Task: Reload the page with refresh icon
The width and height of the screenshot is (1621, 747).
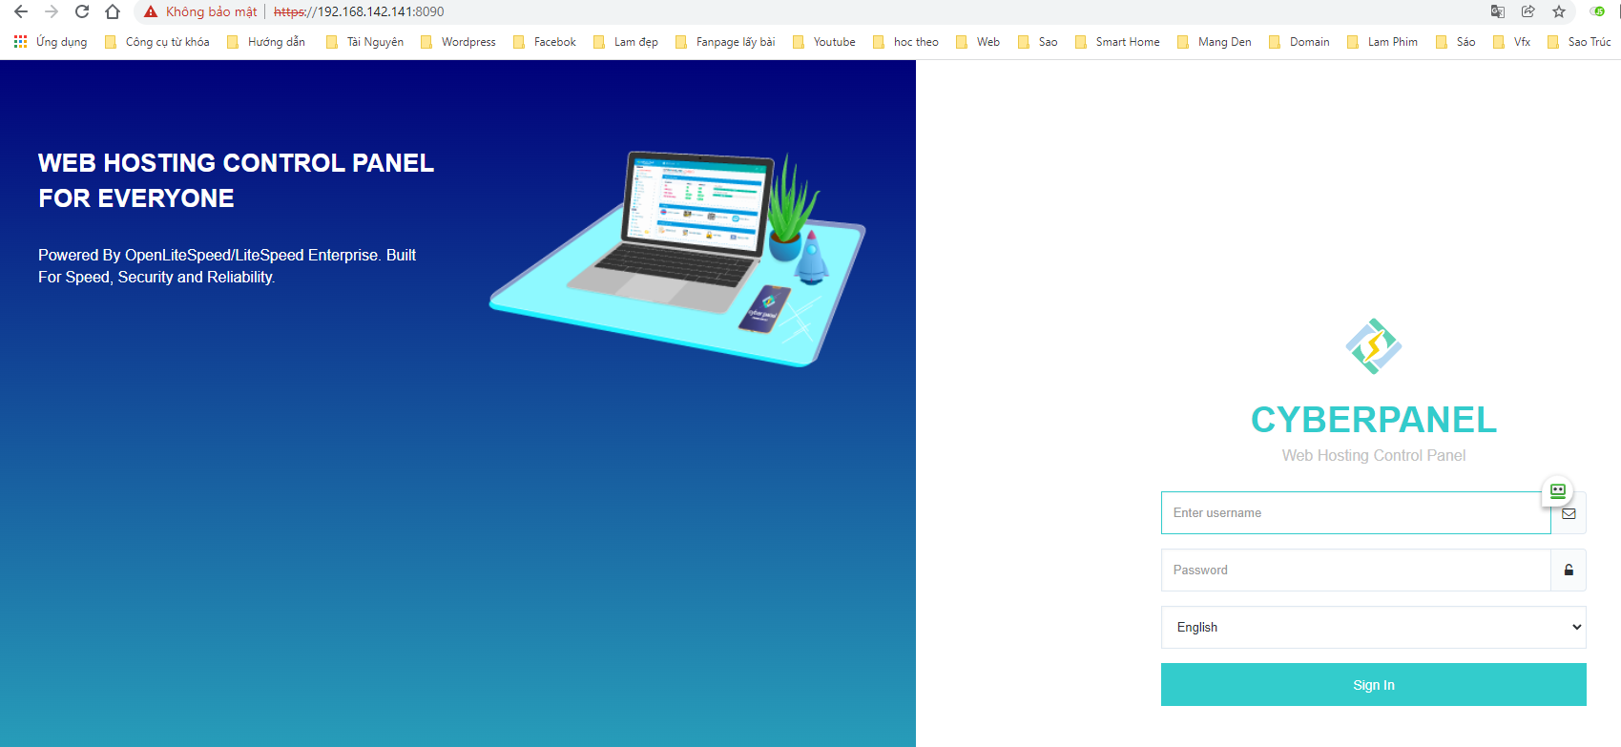Action: [x=82, y=11]
